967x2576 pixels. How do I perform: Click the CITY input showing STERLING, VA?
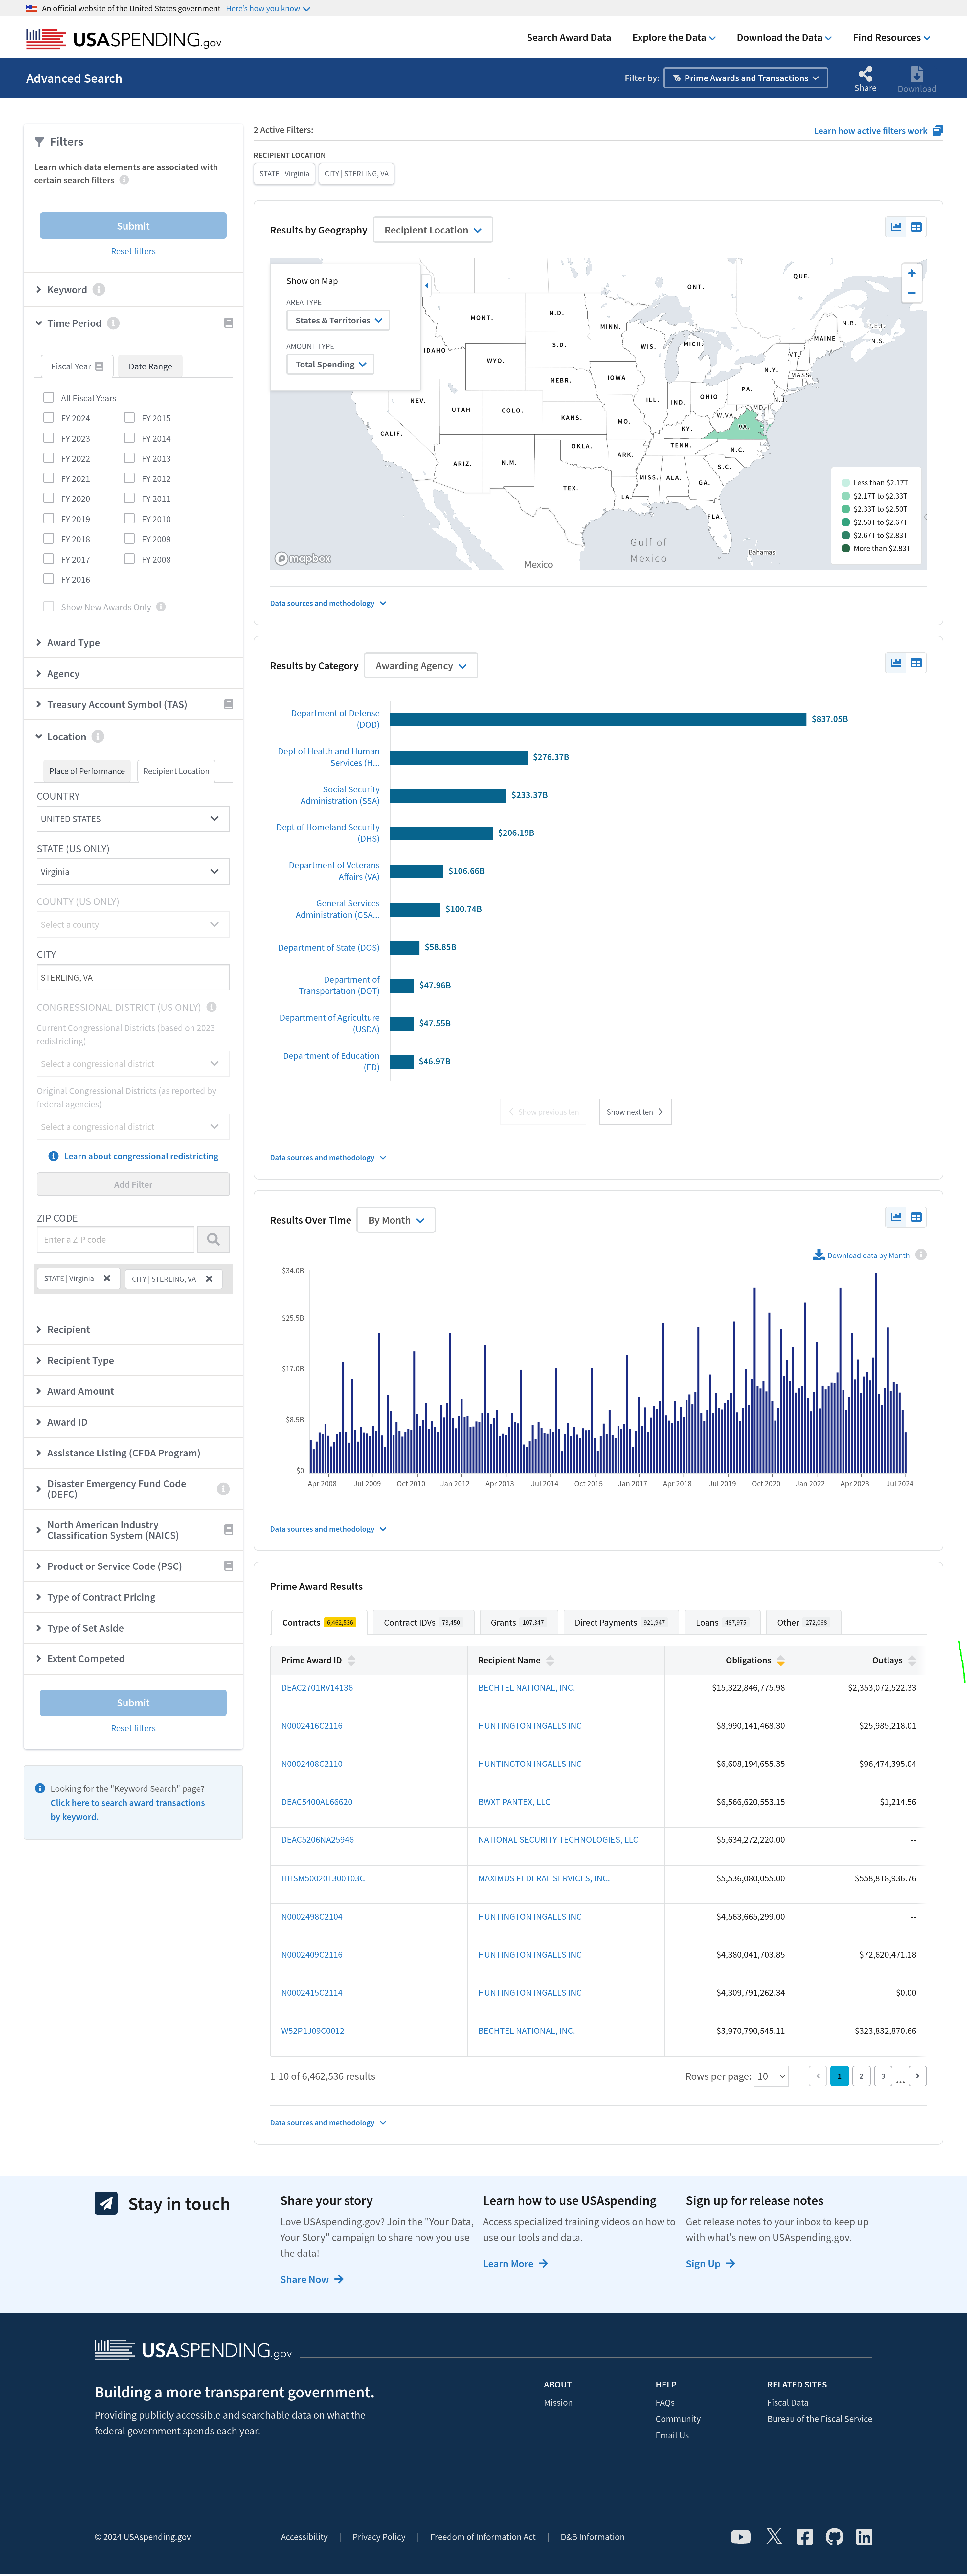point(133,977)
